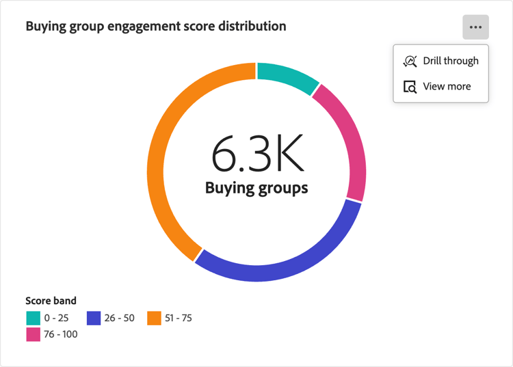Click the Drill through chart icon
This screenshot has height=367, width=513.
[x=410, y=61]
